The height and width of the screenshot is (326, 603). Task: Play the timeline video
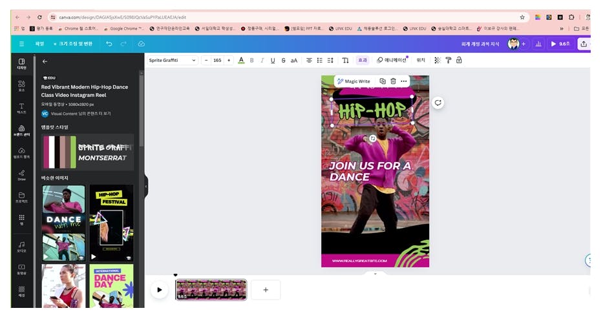(x=159, y=290)
